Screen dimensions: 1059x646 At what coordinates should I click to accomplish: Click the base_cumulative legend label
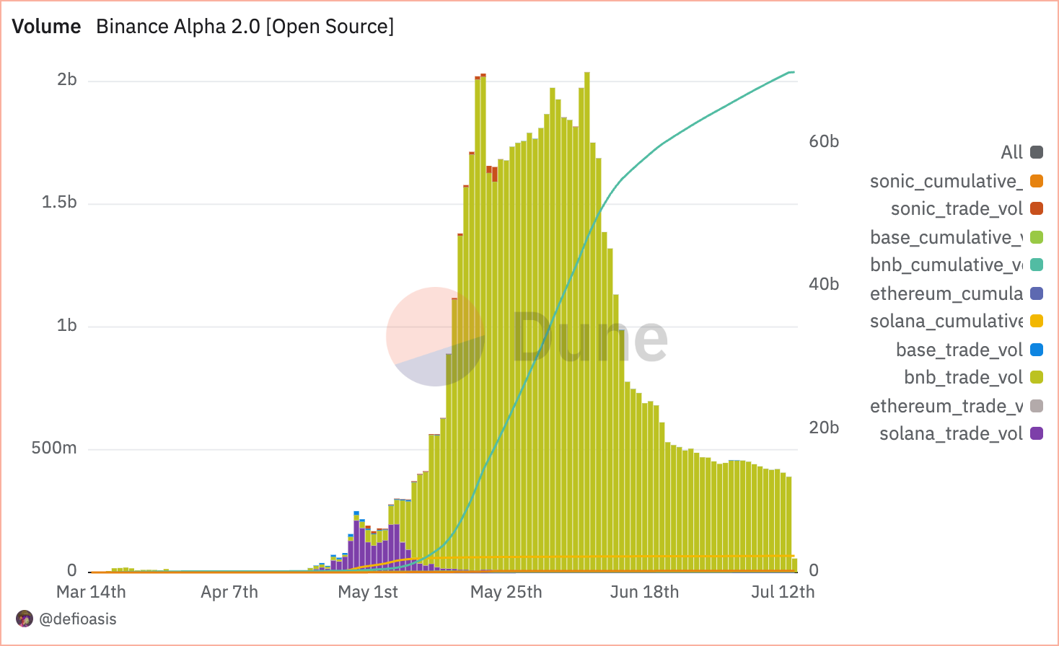click(946, 237)
